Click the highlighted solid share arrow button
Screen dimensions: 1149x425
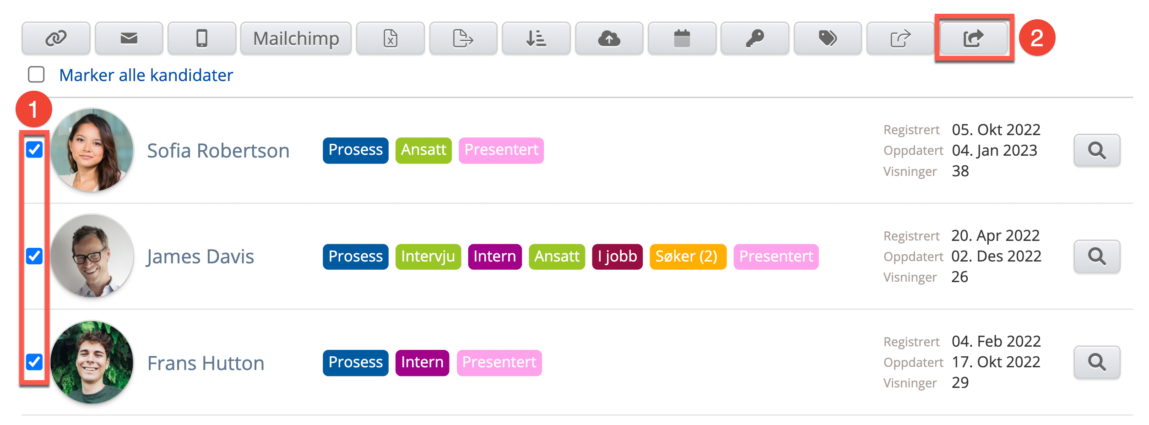[x=974, y=38]
